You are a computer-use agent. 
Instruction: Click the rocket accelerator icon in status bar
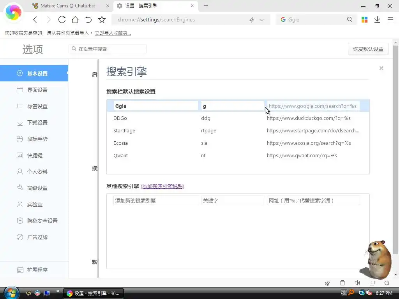tap(327, 283)
